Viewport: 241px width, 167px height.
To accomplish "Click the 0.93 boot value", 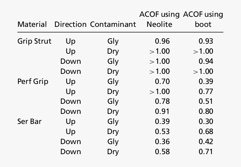I will [x=206, y=41].
